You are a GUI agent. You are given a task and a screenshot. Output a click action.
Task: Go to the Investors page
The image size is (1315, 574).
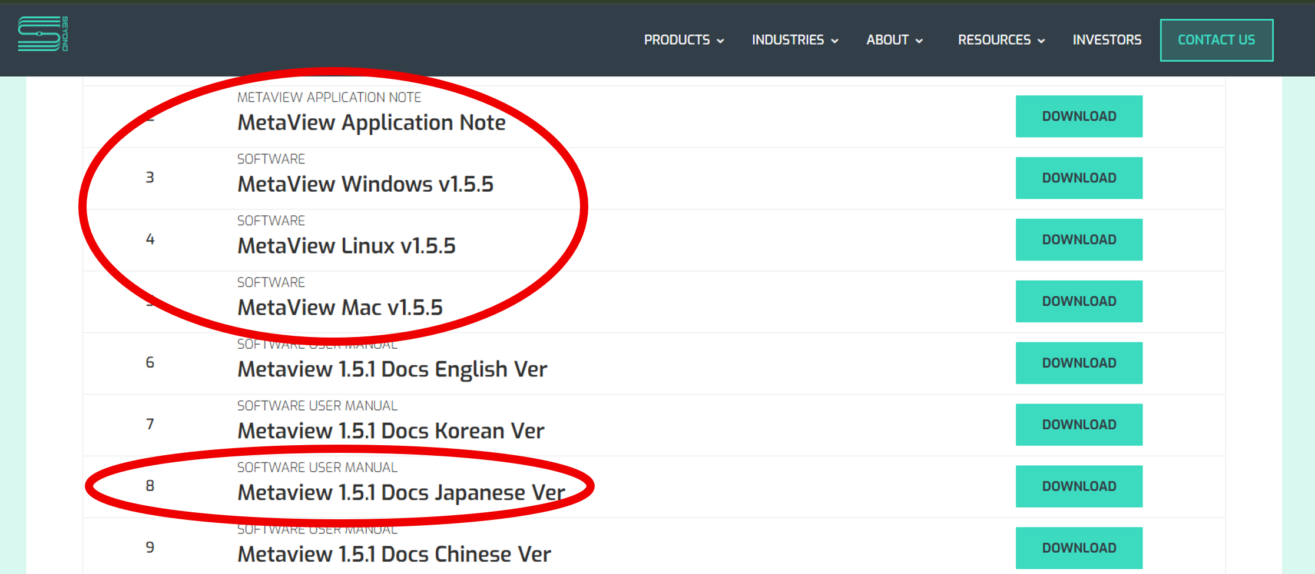coord(1107,40)
